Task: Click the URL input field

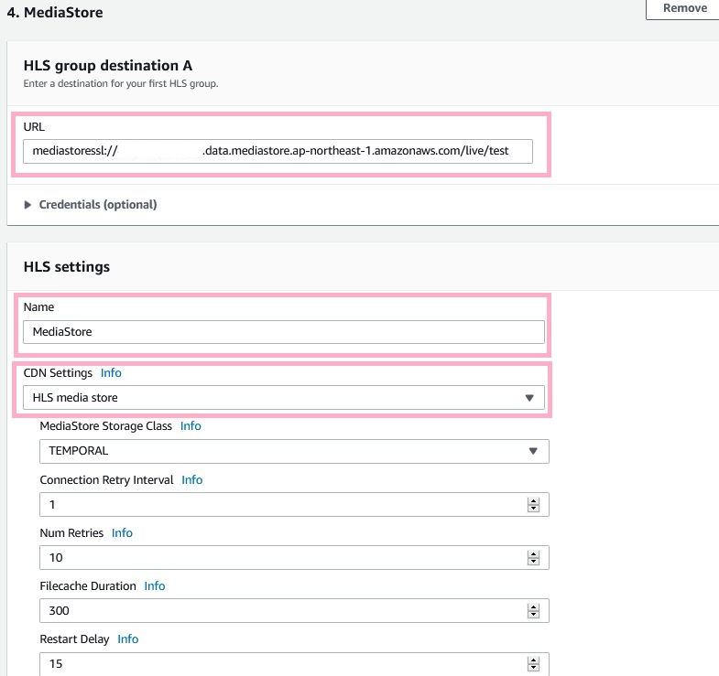Action: (278, 151)
